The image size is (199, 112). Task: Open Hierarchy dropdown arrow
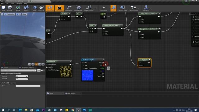[x=150, y=8]
